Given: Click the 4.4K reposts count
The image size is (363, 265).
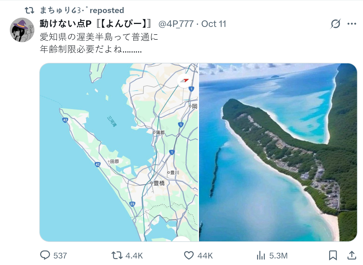Looking at the screenshot, I should (134, 256).
